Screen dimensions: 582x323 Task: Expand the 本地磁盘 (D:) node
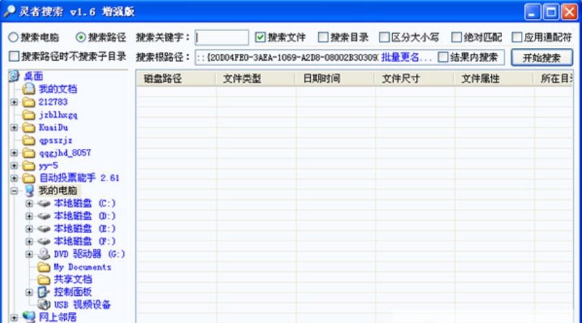29,216
